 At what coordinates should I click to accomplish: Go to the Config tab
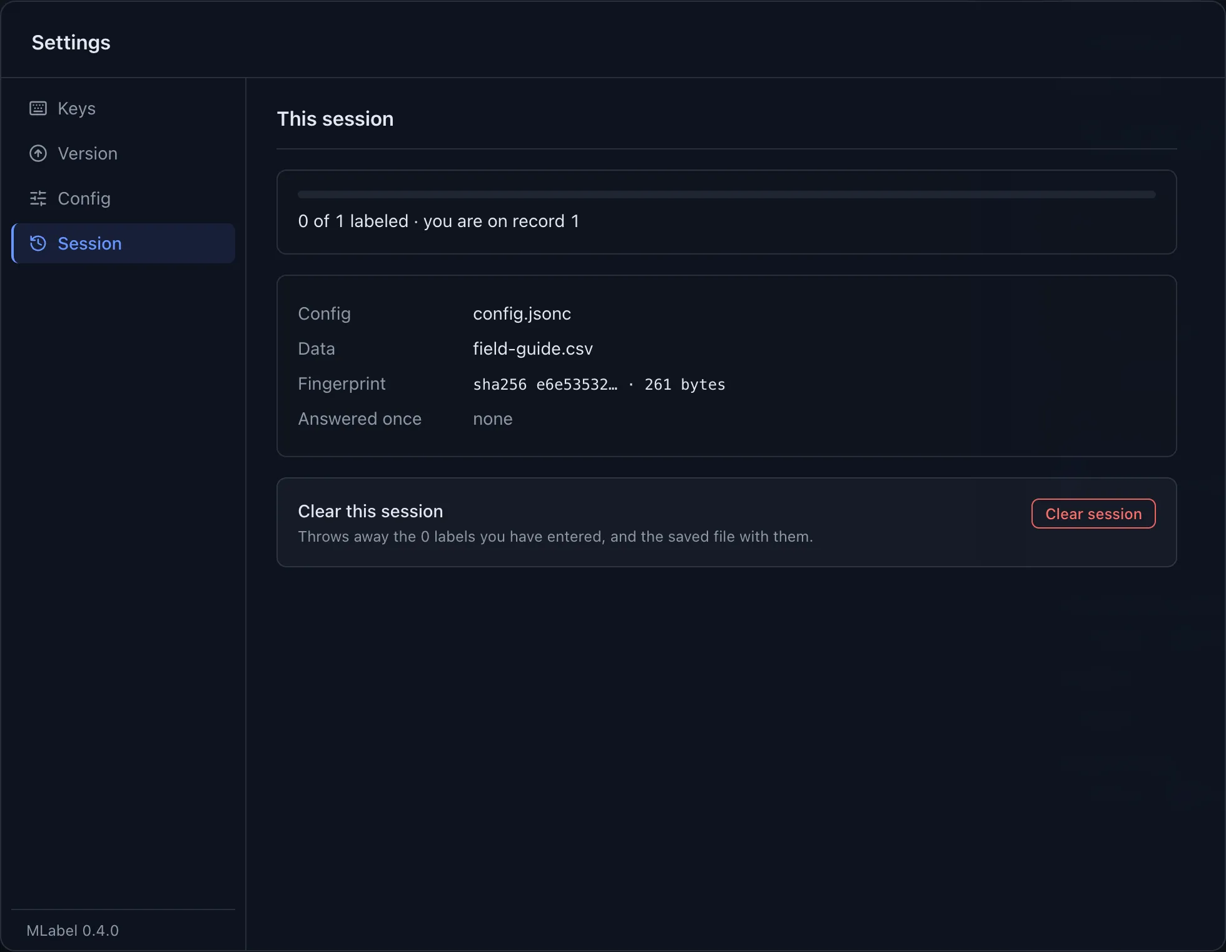(x=124, y=198)
